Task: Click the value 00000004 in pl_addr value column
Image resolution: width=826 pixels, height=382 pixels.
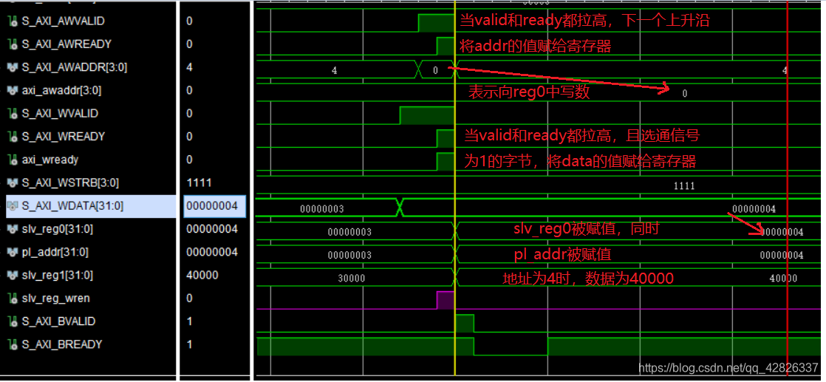Action: pos(212,253)
